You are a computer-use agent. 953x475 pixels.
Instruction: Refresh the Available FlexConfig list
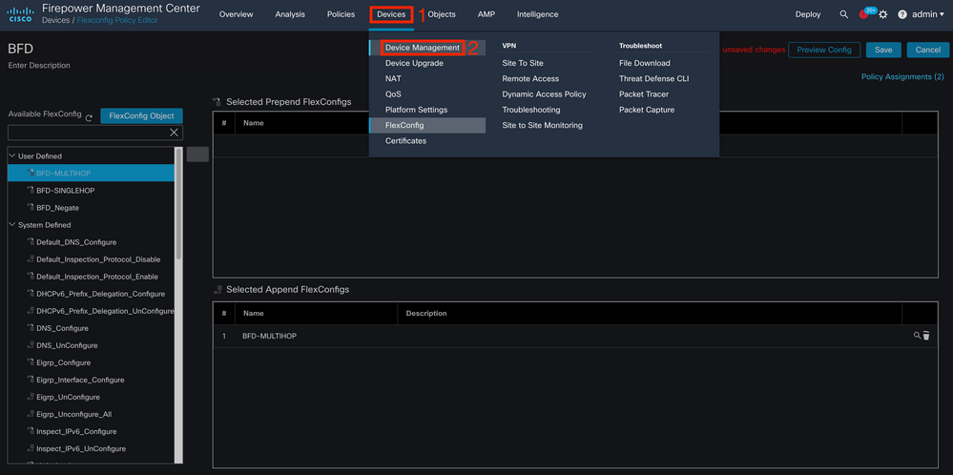tap(89, 118)
